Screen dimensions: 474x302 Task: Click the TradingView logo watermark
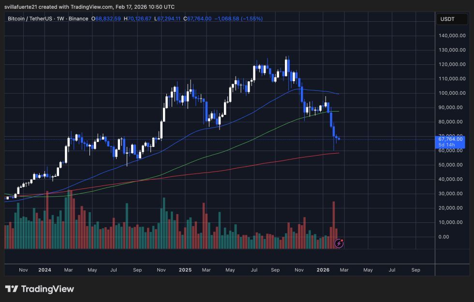coord(39,288)
